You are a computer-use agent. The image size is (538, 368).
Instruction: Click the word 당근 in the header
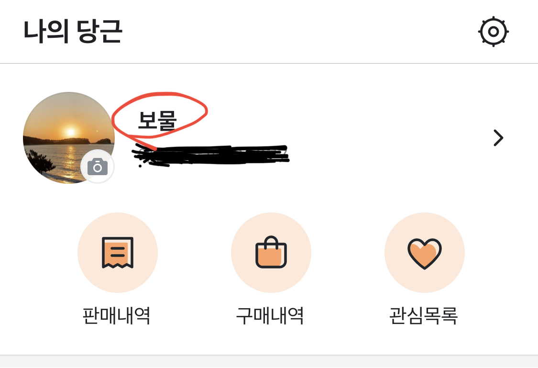click(x=99, y=31)
